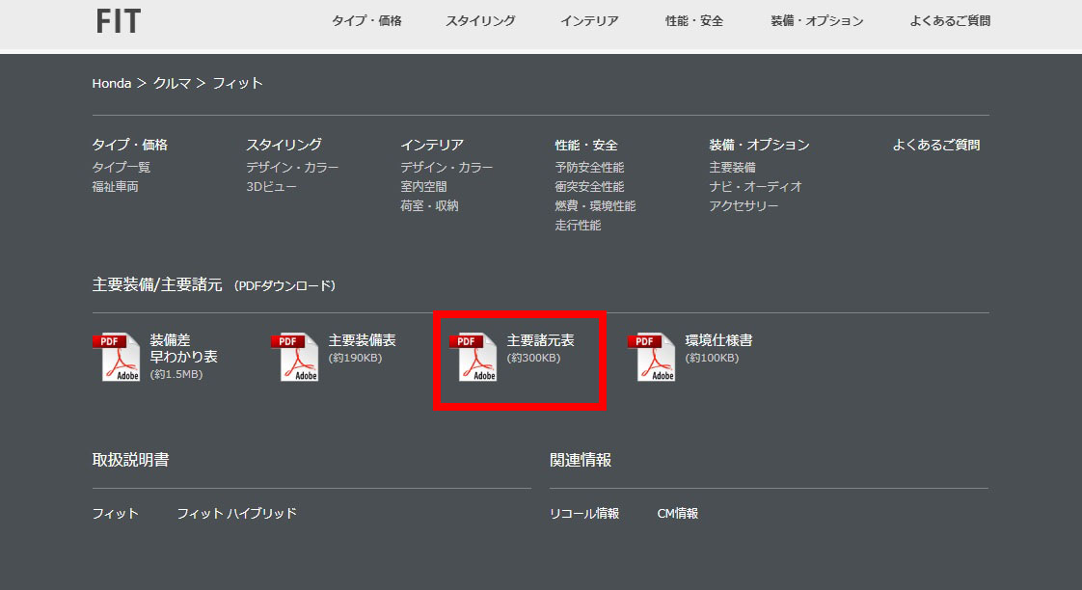Open 予防安全性能 link
Screen dimensions: 1082x590
pyautogui.click(x=589, y=168)
